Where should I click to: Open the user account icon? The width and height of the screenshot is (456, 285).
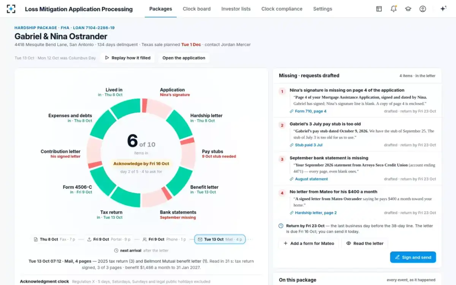pos(423,9)
